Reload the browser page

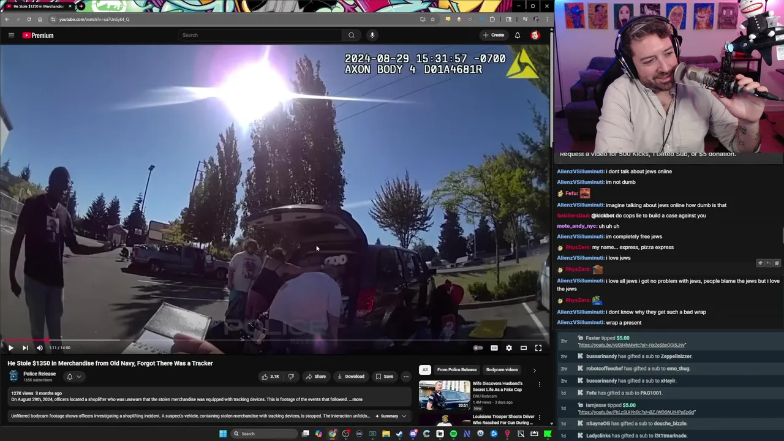(29, 19)
